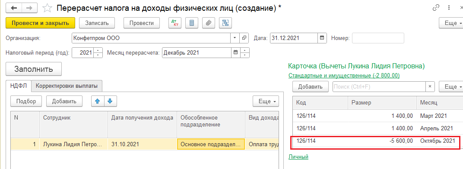Add document to favorites with star icon
The image size is (463, 169).
(47, 8)
